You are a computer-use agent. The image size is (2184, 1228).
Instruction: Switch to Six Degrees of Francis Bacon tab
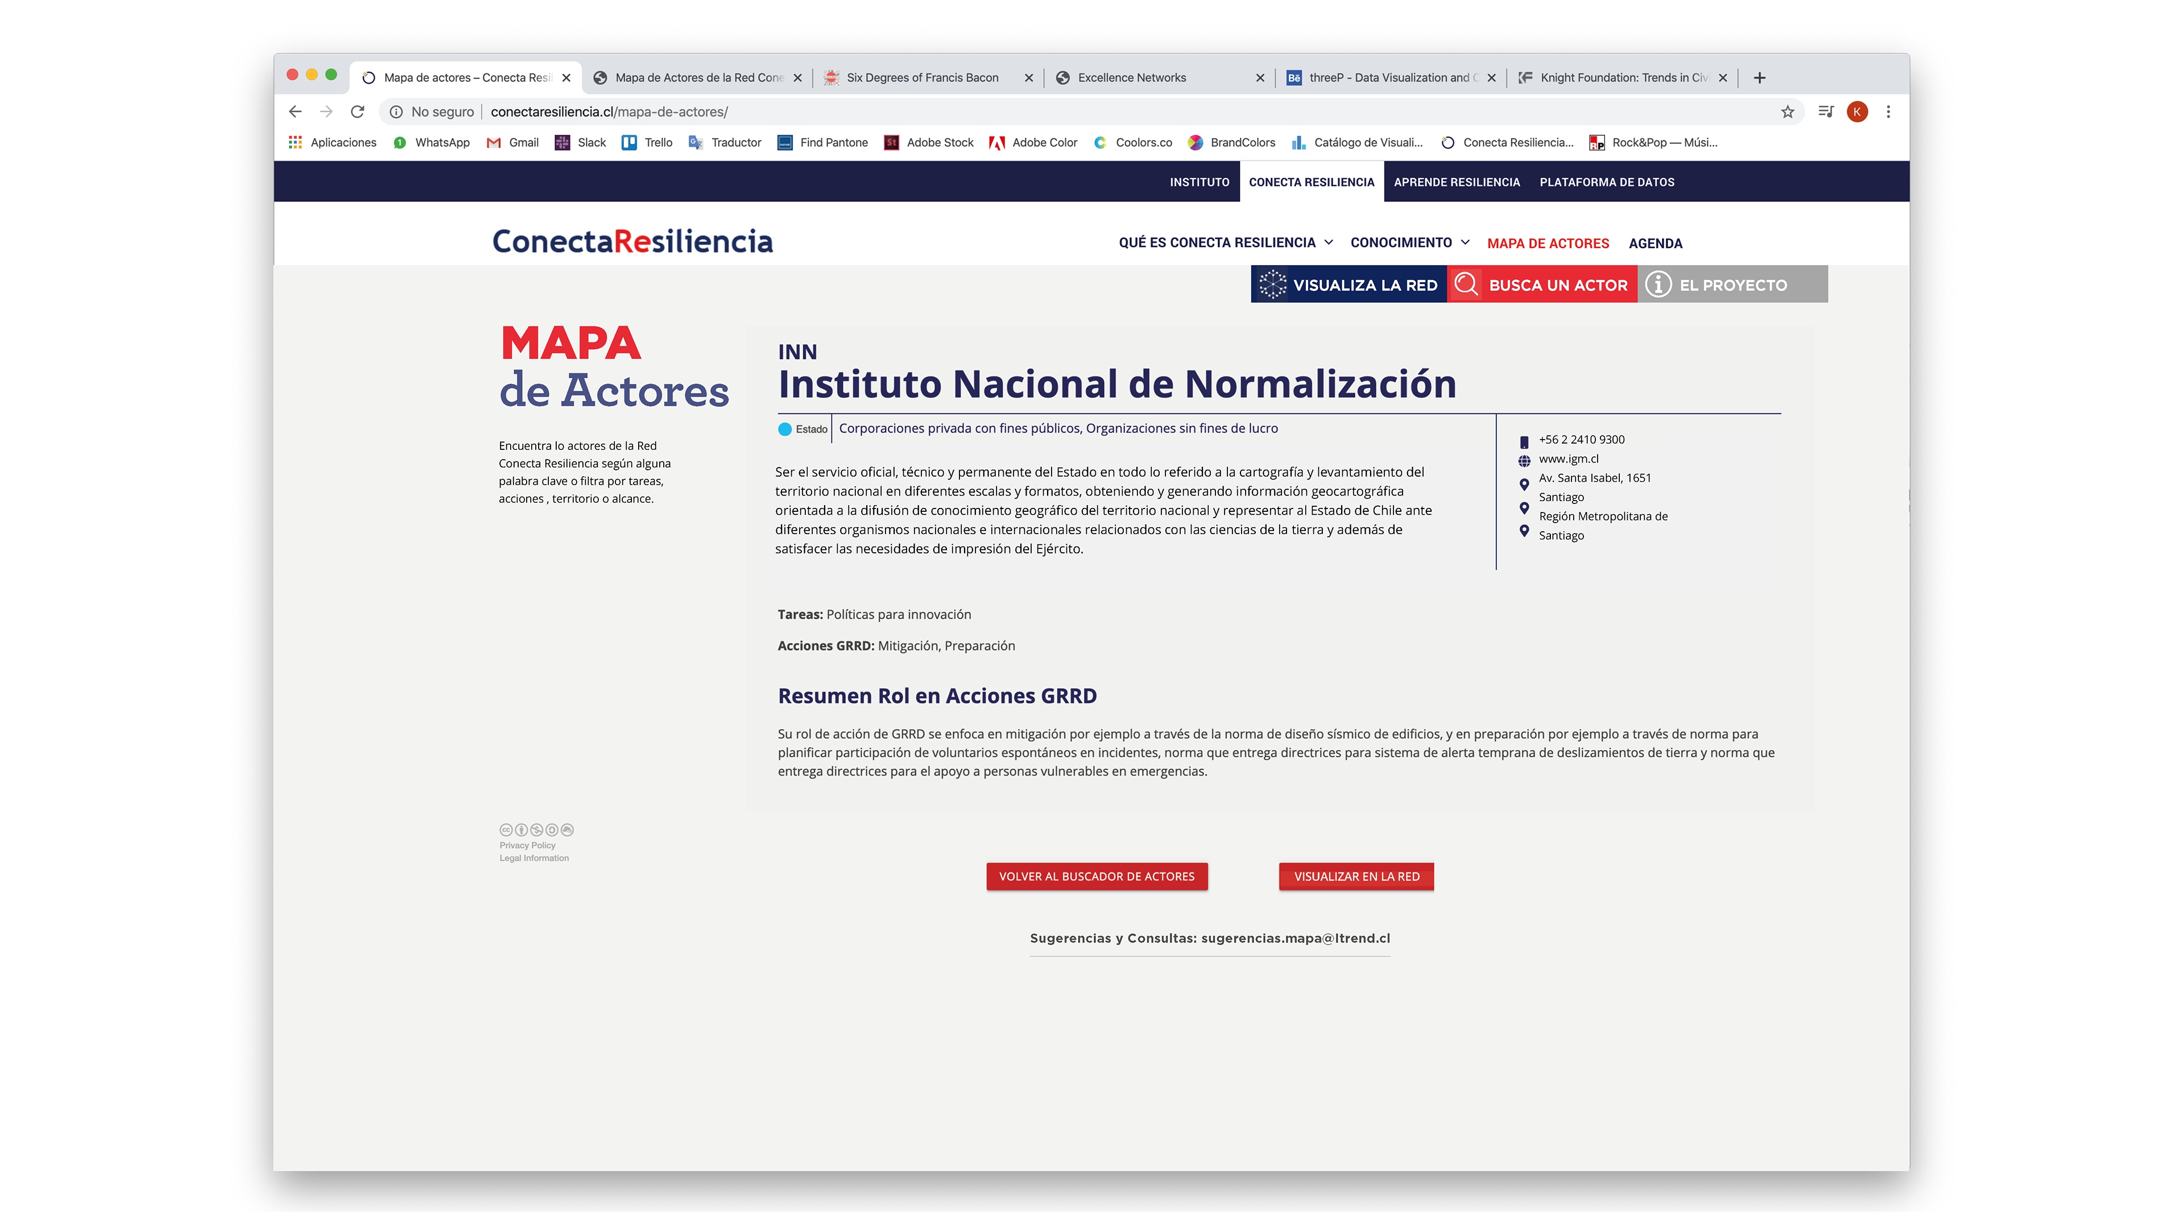point(923,78)
